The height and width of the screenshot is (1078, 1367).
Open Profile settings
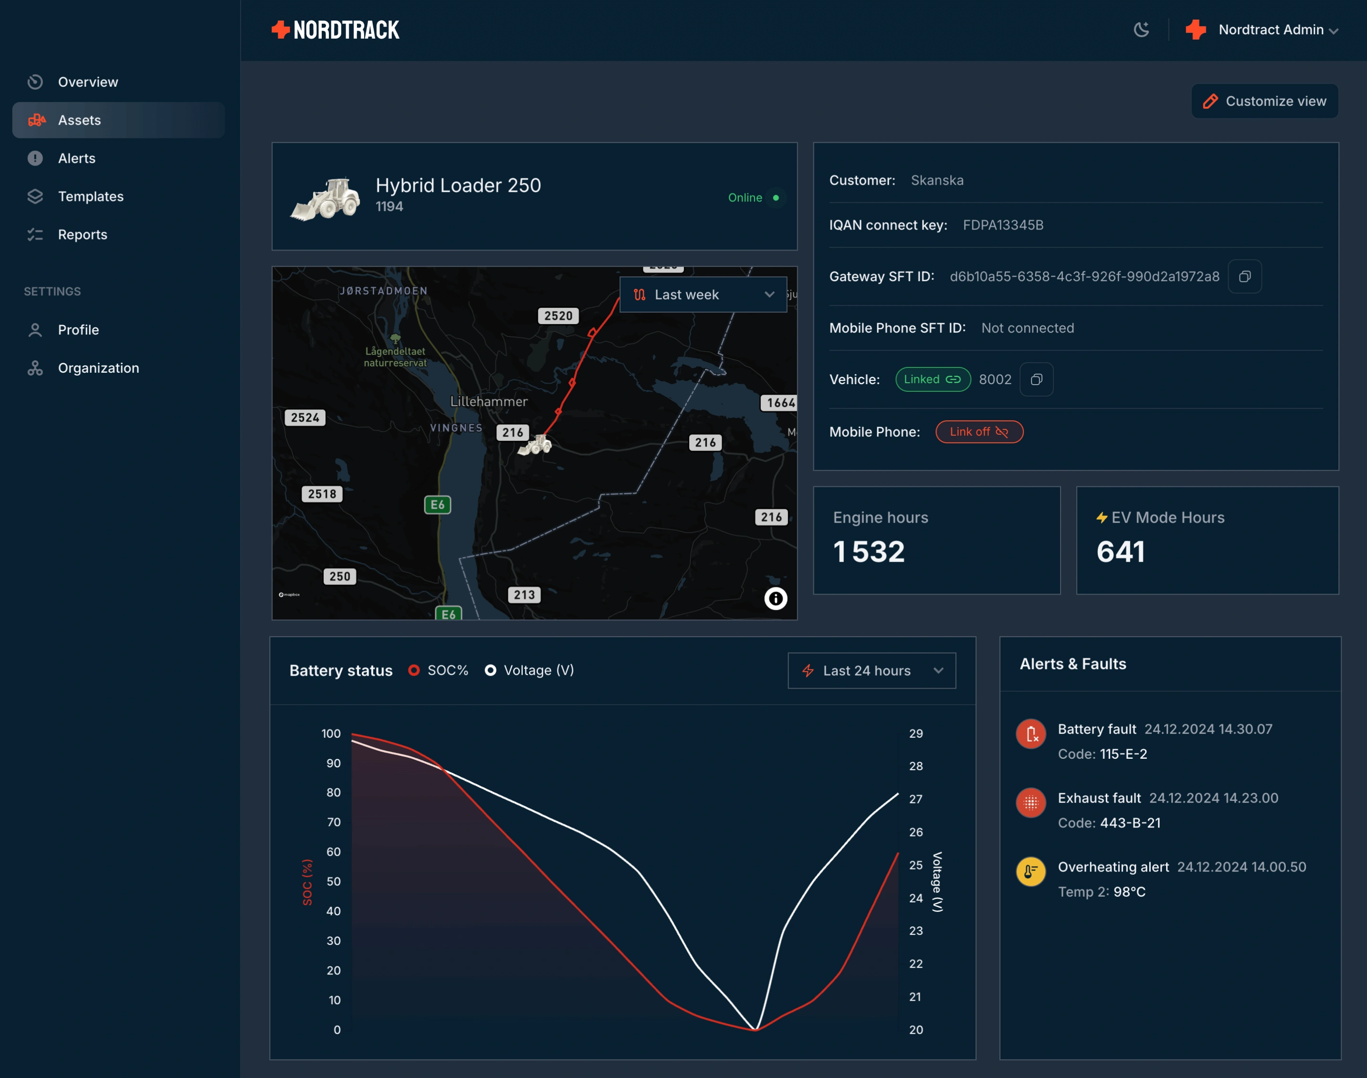pyautogui.click(x=119, y=330)
